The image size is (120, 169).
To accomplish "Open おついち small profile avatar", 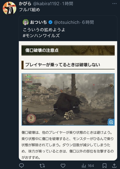I will [26, 22].
